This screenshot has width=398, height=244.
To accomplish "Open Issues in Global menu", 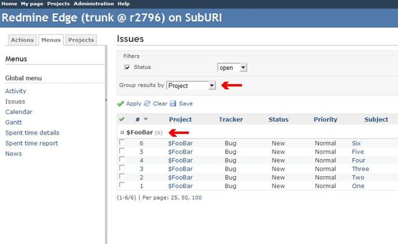I will 15,101.
